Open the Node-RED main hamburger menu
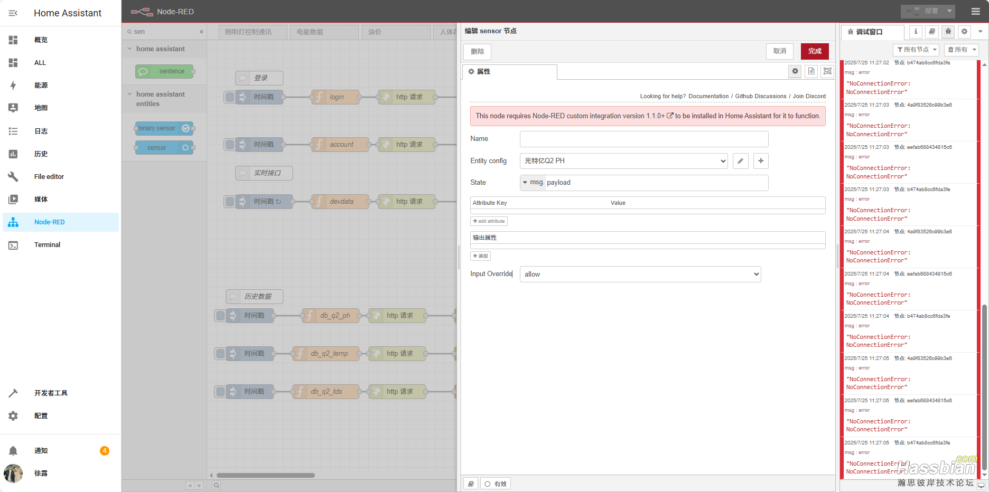The height and width of the screenshot is (492, 989). coord(975,11)
